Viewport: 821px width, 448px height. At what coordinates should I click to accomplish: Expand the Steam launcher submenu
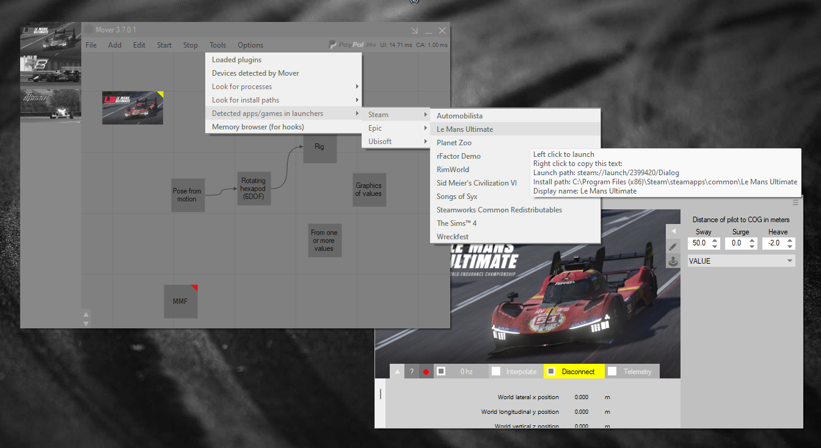tap(396, 115)
